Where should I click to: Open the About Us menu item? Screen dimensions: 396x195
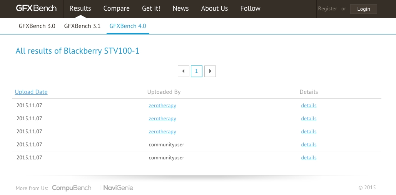coord(214,8)
